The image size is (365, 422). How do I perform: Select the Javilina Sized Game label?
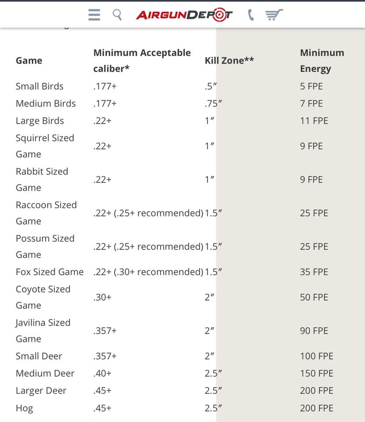43,331
